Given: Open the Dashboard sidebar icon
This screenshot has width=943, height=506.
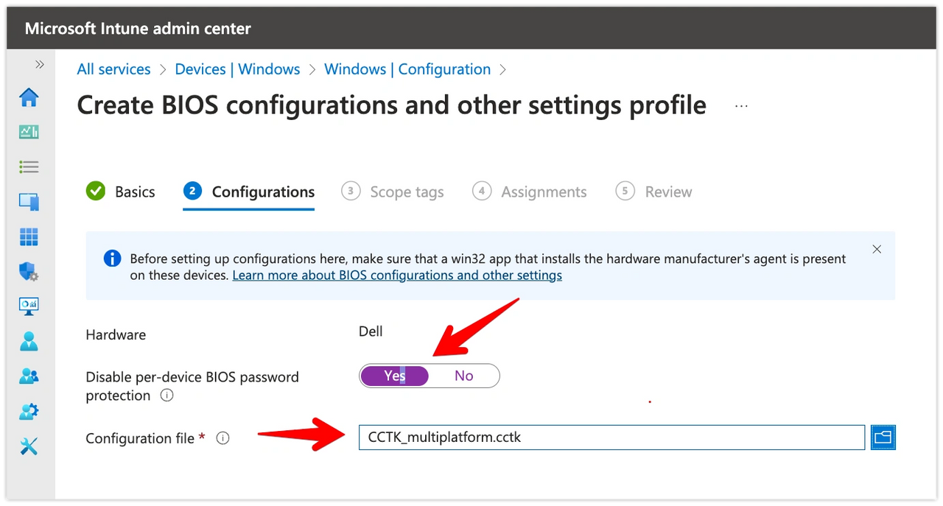Looking at the screenshot, I should pos(29,133).
